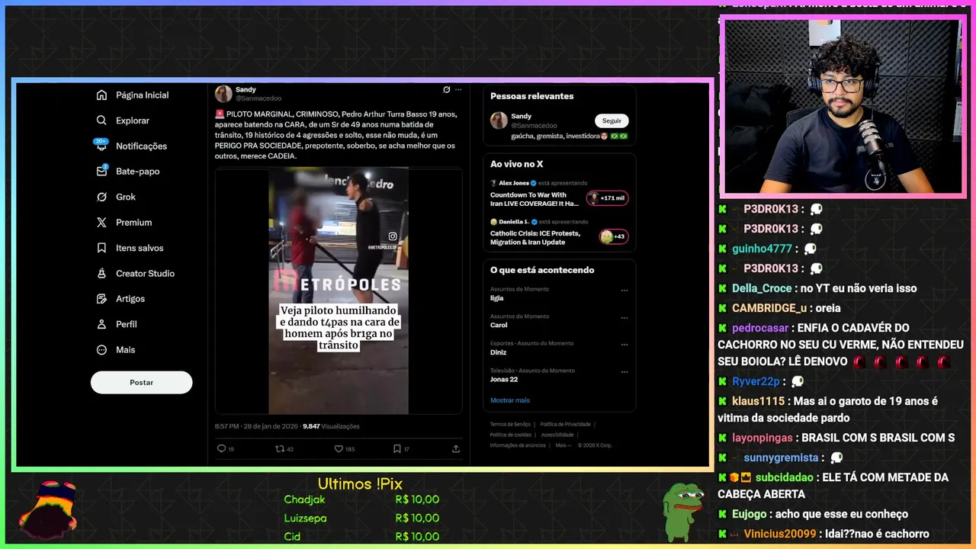The image size is (976, 549).
Task: Follow Sandy with Seguir button
Action: tap(612, 120)
